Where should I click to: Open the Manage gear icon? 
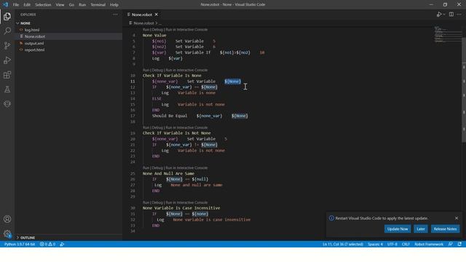click(x=7, y=234)
